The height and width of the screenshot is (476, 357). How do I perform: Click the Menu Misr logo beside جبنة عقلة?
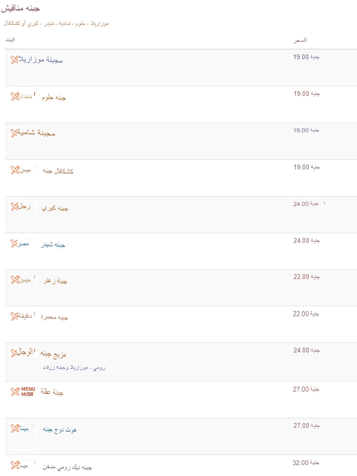coord(23,392)
